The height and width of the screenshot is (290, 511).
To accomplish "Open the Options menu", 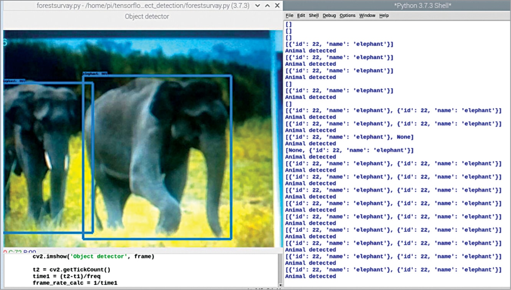I will 347,15.
